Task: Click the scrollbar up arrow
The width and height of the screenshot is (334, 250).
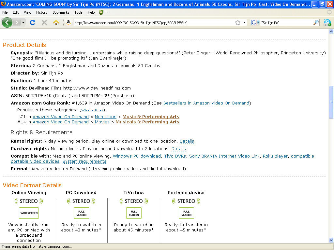Action: click(x=331, y=32)
